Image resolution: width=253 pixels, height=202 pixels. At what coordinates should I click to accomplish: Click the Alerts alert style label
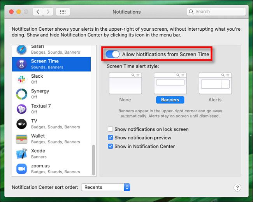[215, 100]
